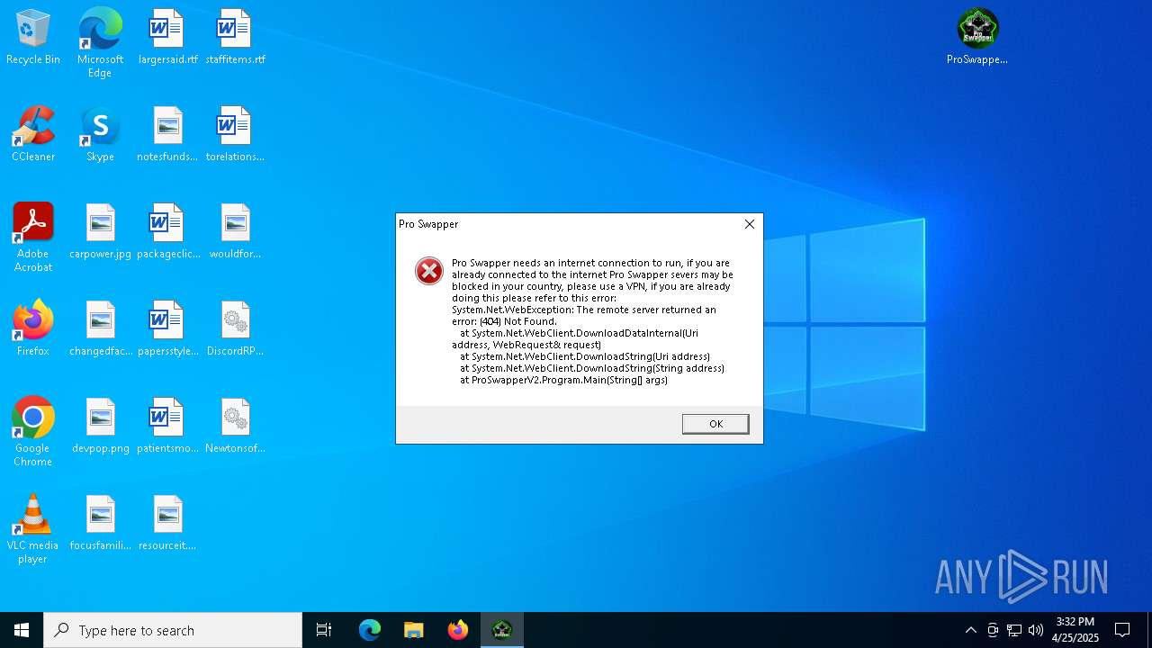
Task: Open the Action Center notifications
Action: tap(1122, 630)
